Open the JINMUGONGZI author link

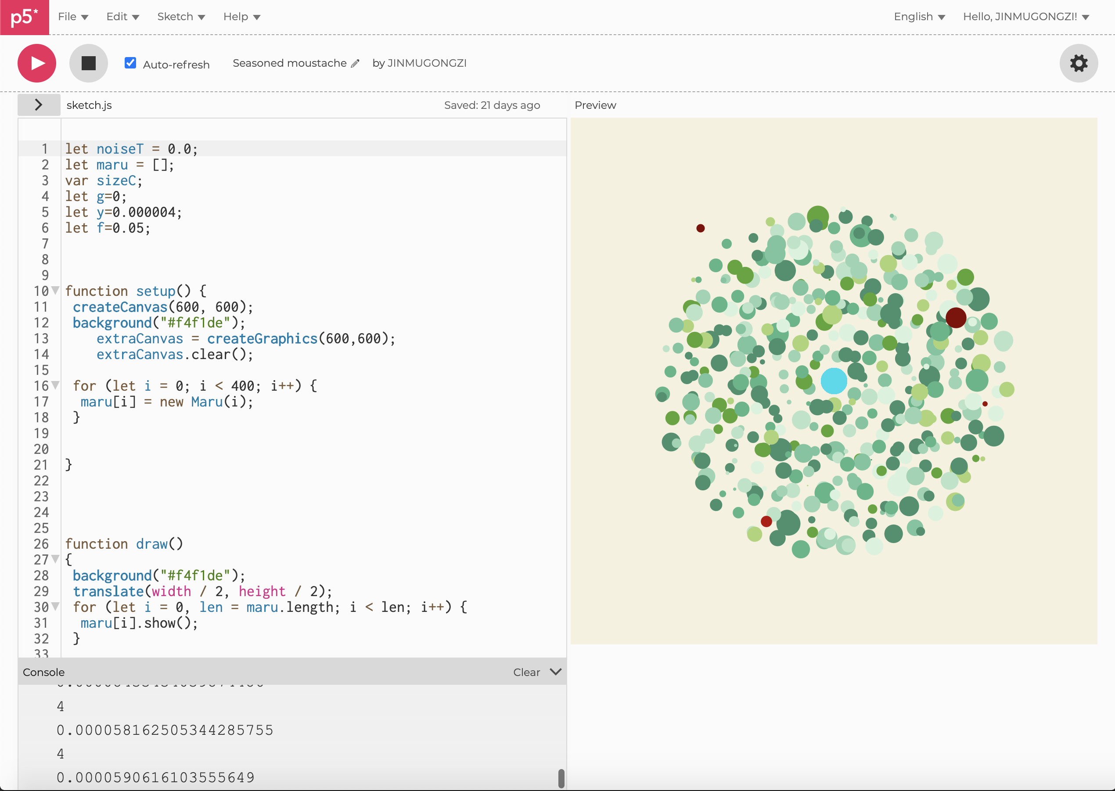tap(427, 63)
